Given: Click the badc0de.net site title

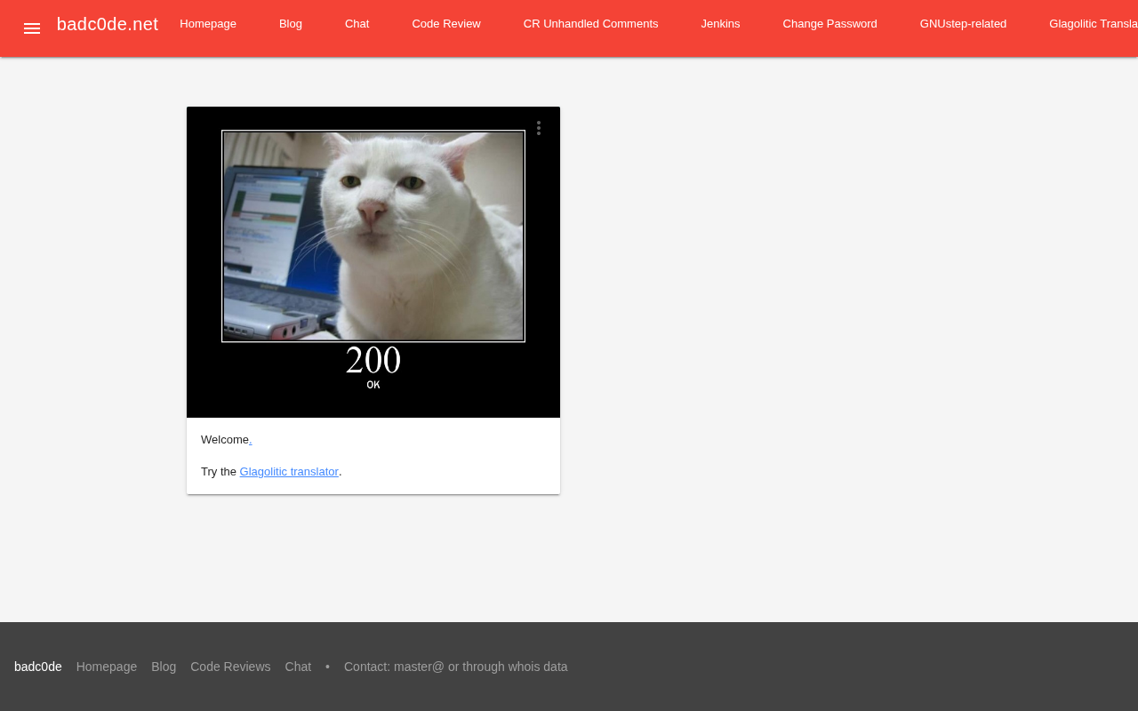Looking at the screenshot, I should [108, 24].
